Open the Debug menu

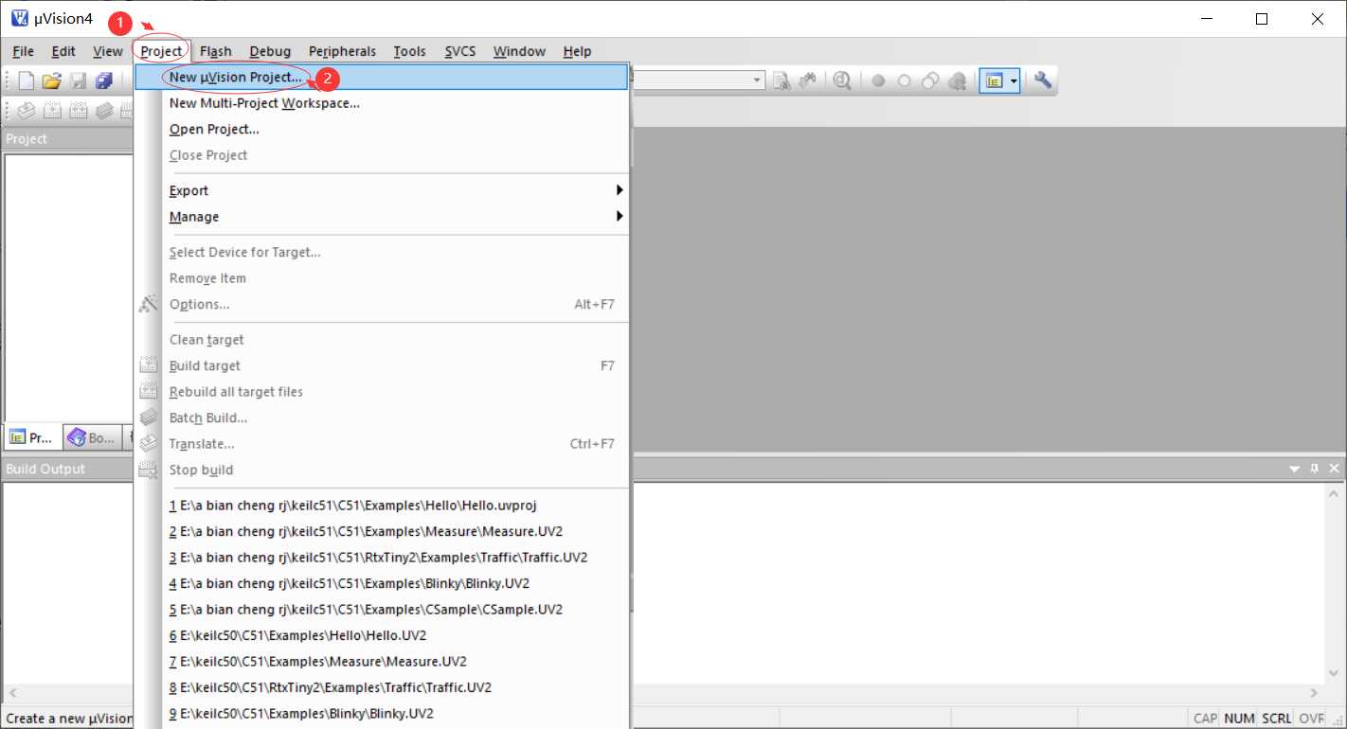click(270, 51)
